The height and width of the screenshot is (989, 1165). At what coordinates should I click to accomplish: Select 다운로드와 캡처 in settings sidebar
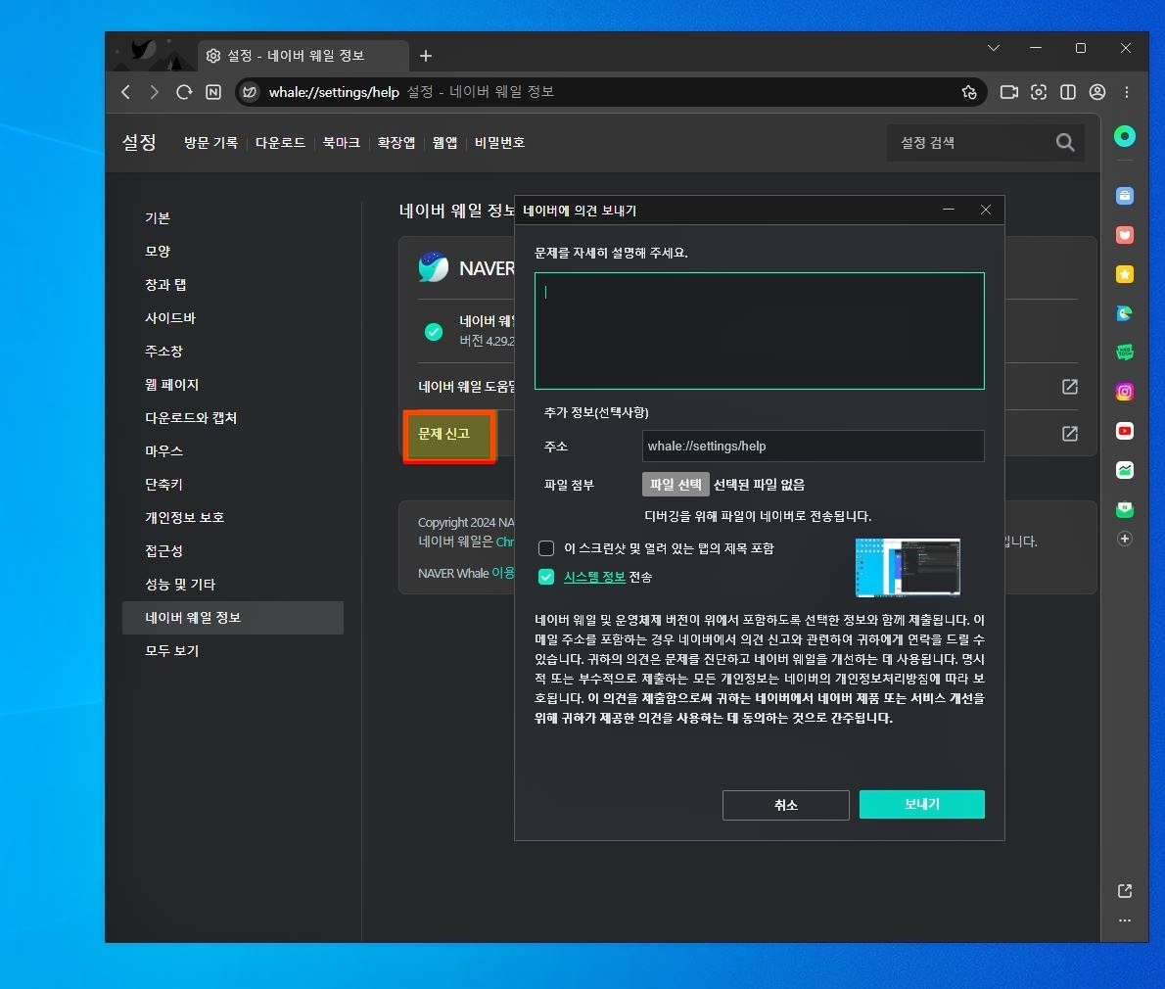(191, 417)
